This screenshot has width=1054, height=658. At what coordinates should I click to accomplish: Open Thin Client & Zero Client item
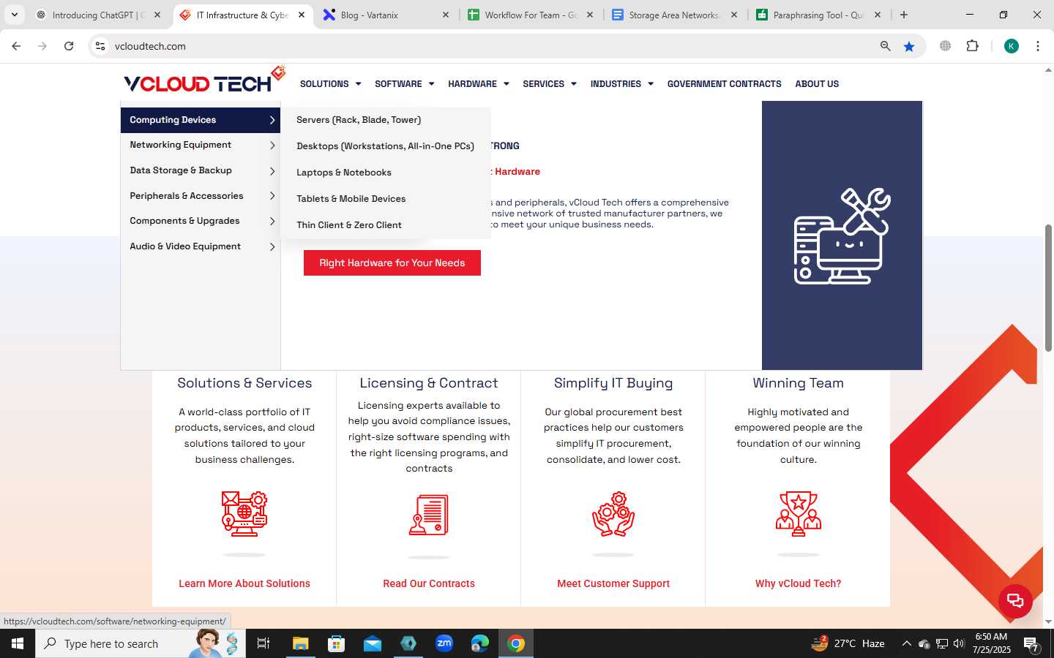pos(349,225)
